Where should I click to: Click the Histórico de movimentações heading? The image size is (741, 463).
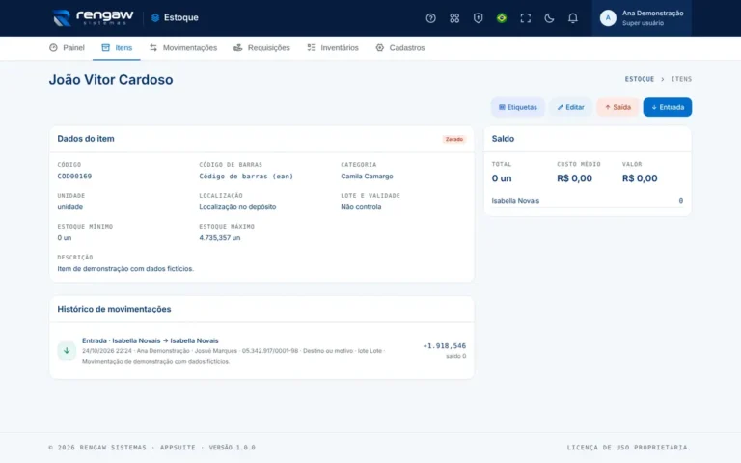tap(115, 309)
